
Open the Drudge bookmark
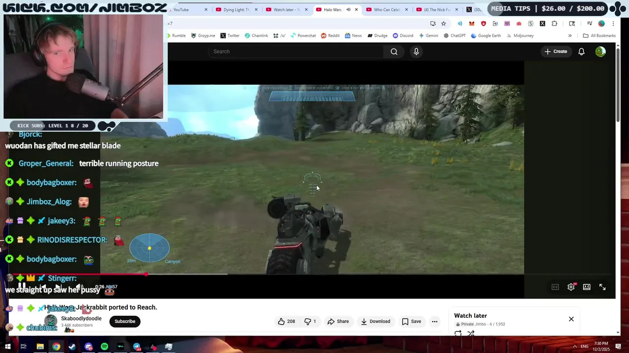377,36
